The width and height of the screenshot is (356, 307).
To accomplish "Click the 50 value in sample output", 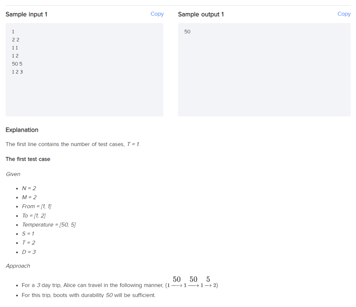I will 187,32.
